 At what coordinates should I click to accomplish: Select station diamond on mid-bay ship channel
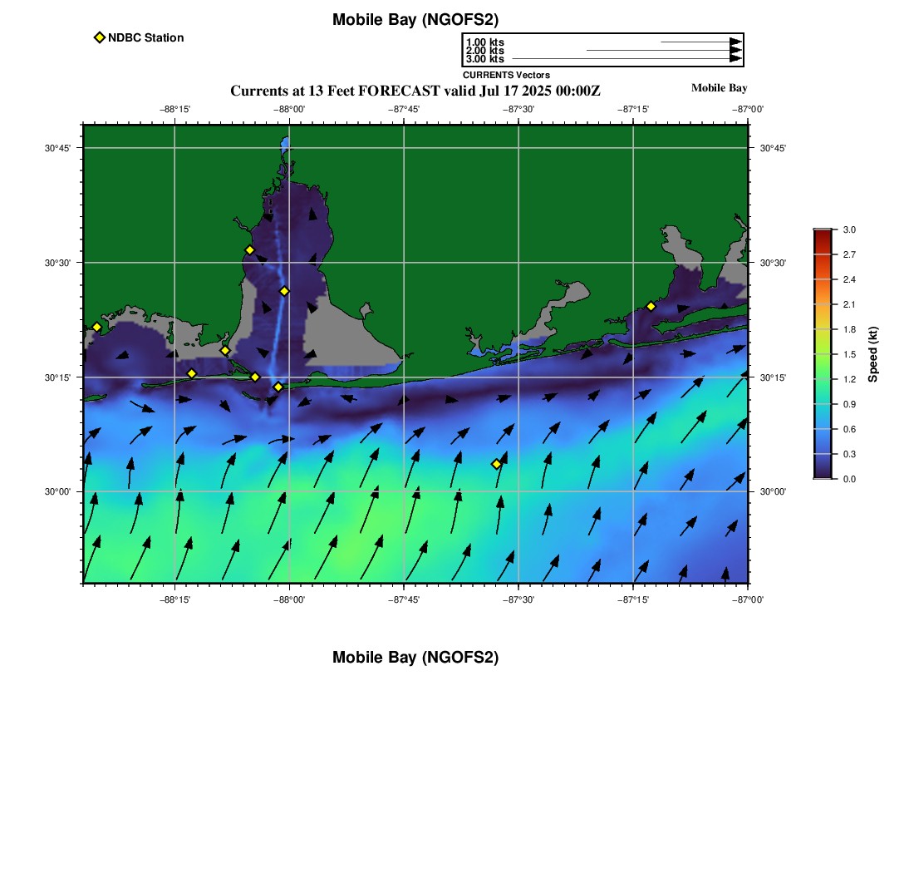click(x=284, y=291)
